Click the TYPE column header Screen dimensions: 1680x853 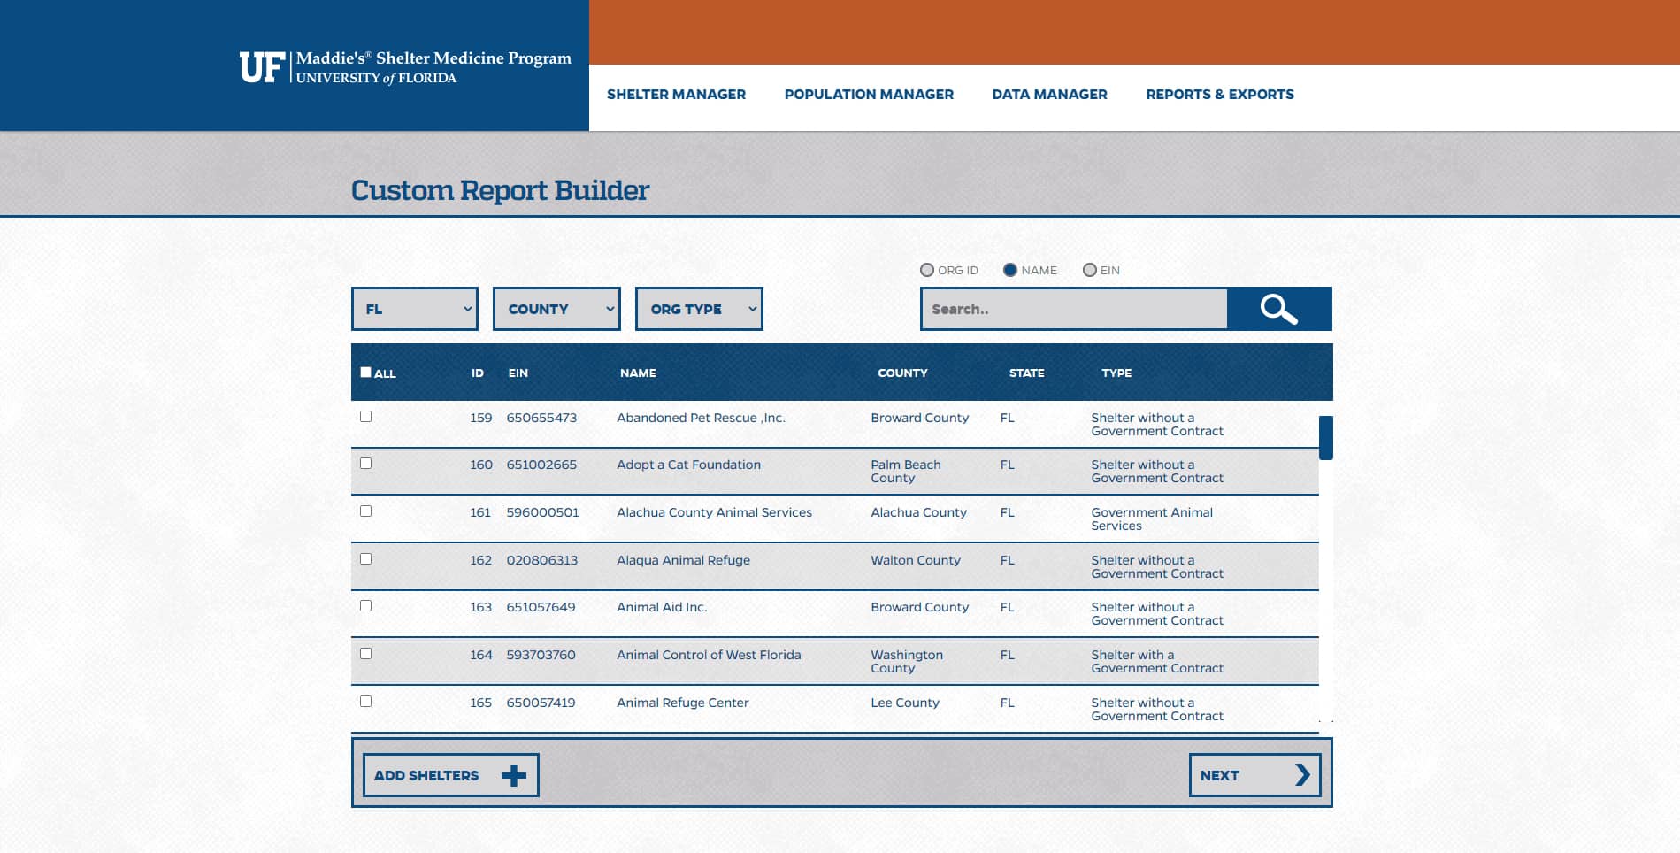pos(1116,373)
